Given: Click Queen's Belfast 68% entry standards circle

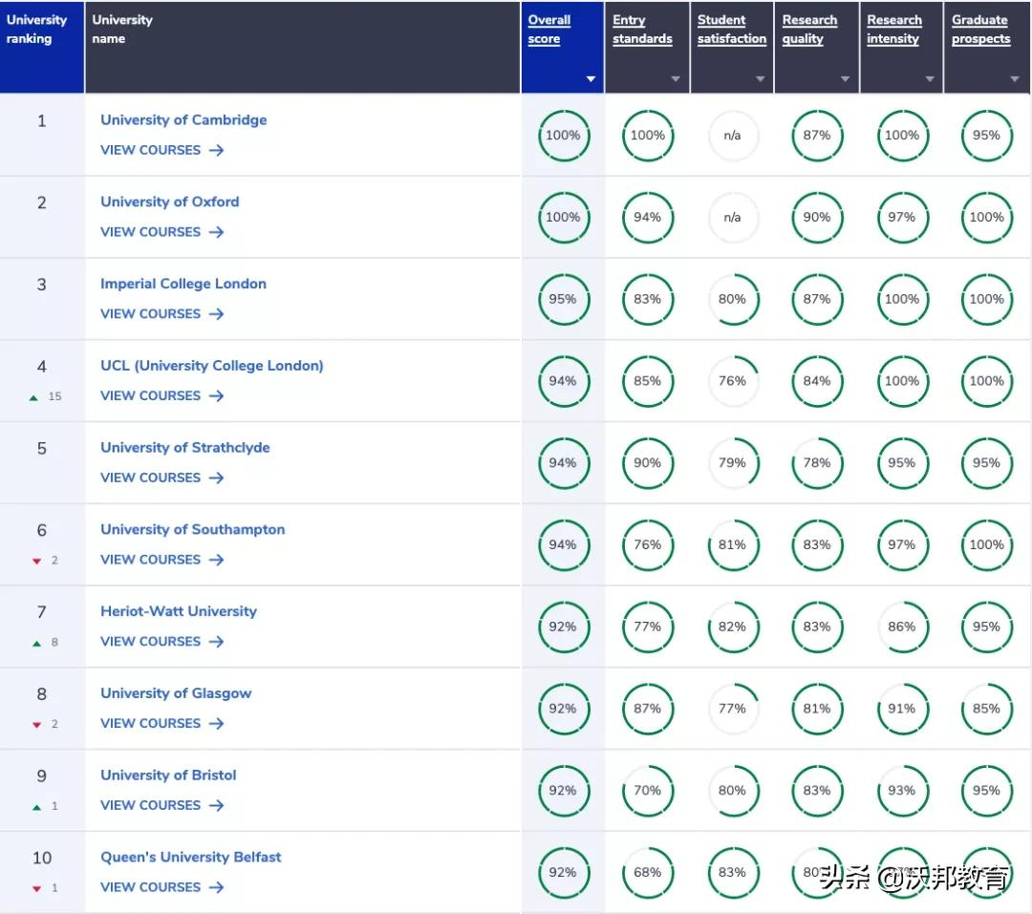Looking at the screenshot, I should (x=648, y=873).
